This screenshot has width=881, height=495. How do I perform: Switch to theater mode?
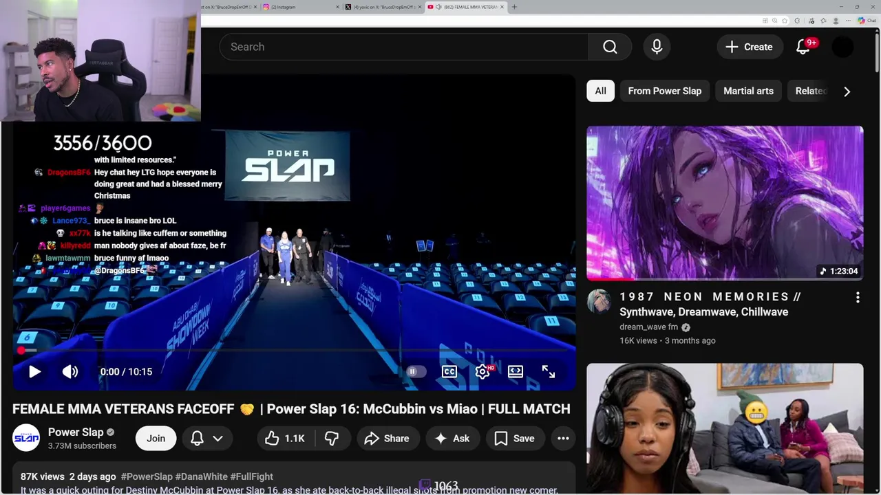(516, 372)
